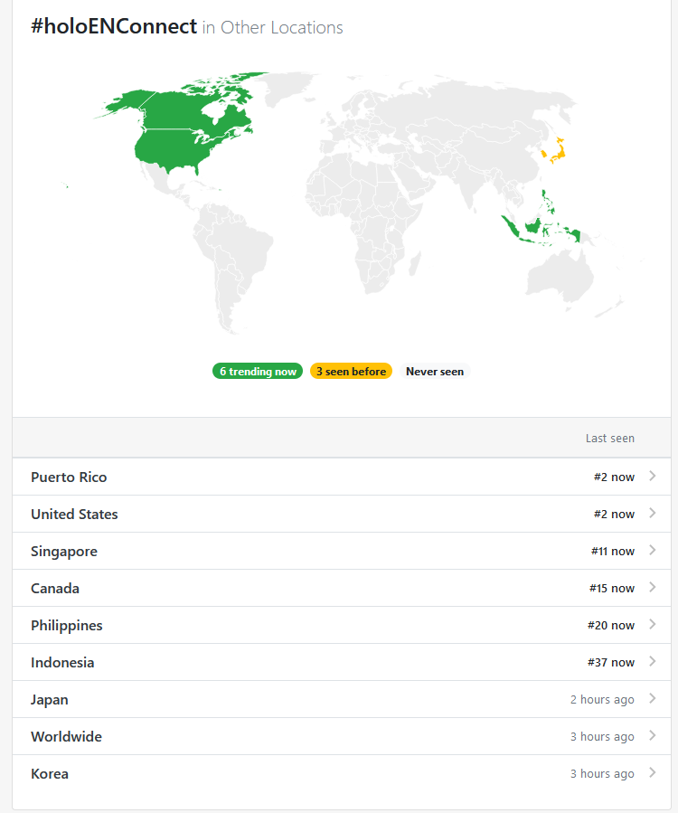The image size is (678, 813).
Task: Click the Worldwide row chevron arrow
Action: (653, 736)
